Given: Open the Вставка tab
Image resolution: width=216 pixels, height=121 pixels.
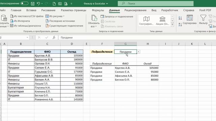Looking at the screenshot, I should pos(31,10).
